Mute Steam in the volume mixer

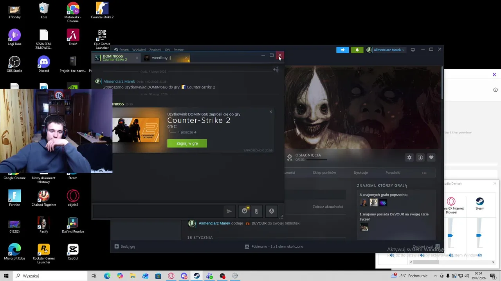click(x=479, y=255)
